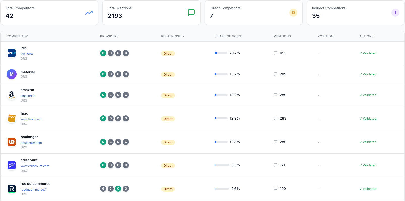The height and width of the screenshot is (201, 405).
Task: Click the green C provider icon in amazon row
Action: click(103, 95)
